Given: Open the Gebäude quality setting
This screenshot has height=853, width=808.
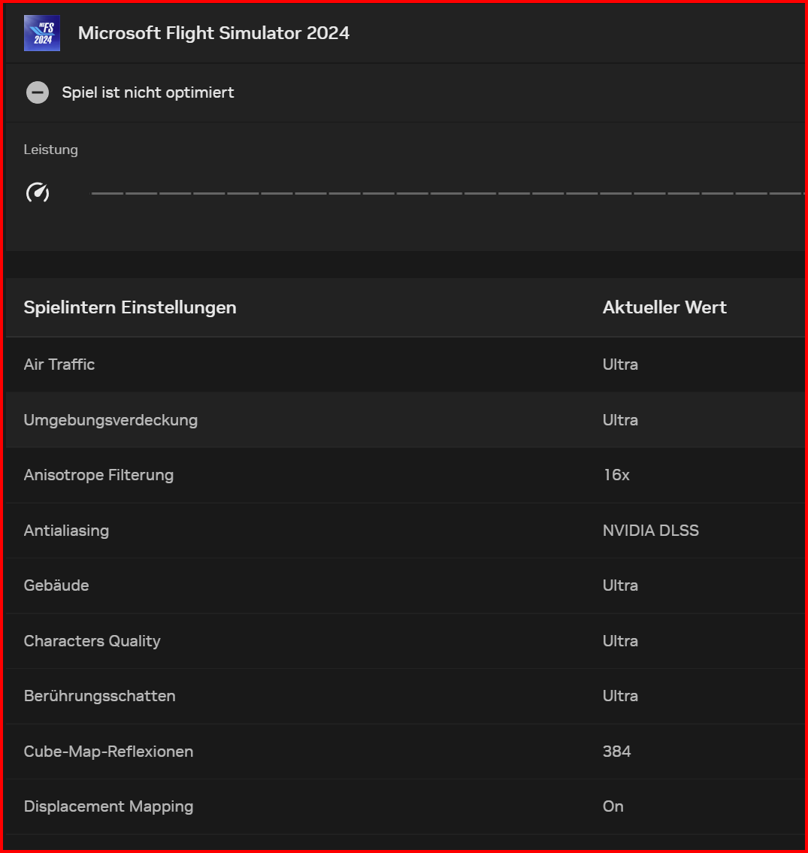Looking at the screenshot, I should click(620, 585).
